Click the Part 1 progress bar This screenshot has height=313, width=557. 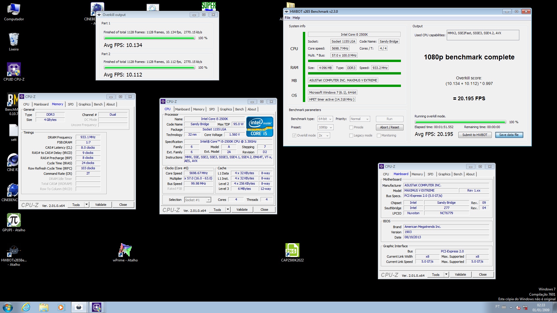[149, 38]
